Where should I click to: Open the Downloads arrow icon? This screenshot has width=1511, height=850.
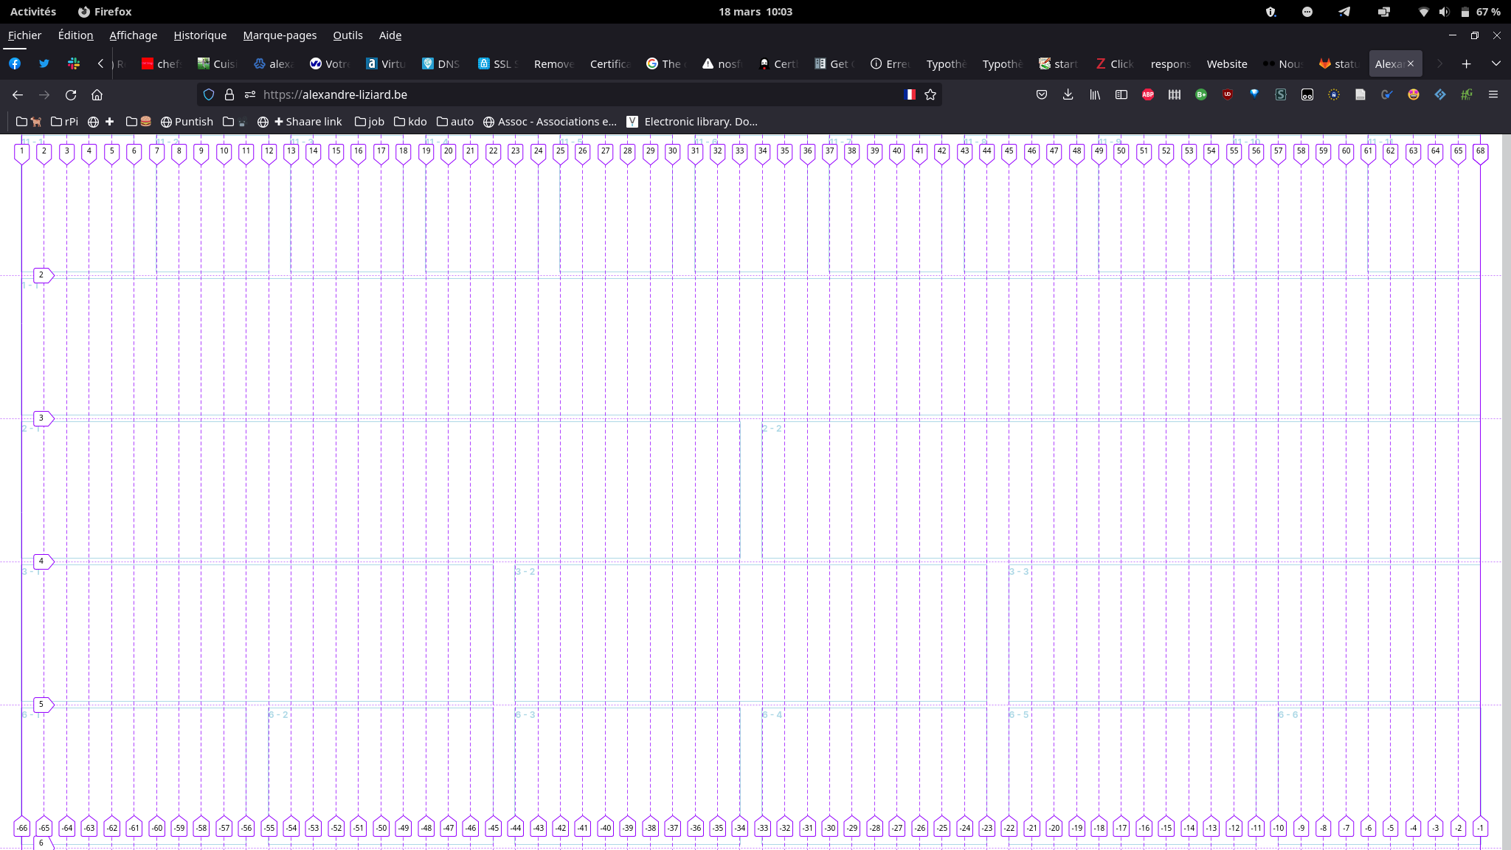coord(1068,94)
